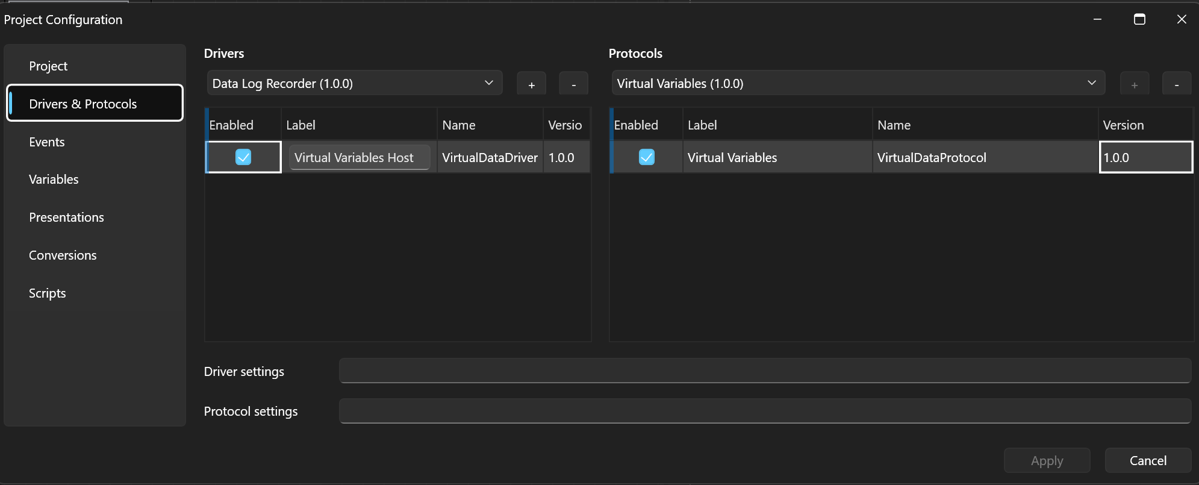This screenshot has width=1199, height=485.
Task: Close the Project Configuration window
Action: (x=1182, y=19)
